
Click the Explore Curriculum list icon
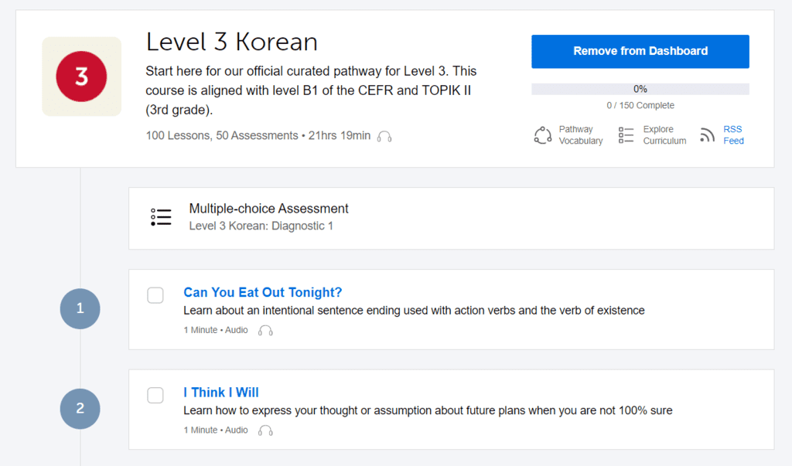pos(626,134)
